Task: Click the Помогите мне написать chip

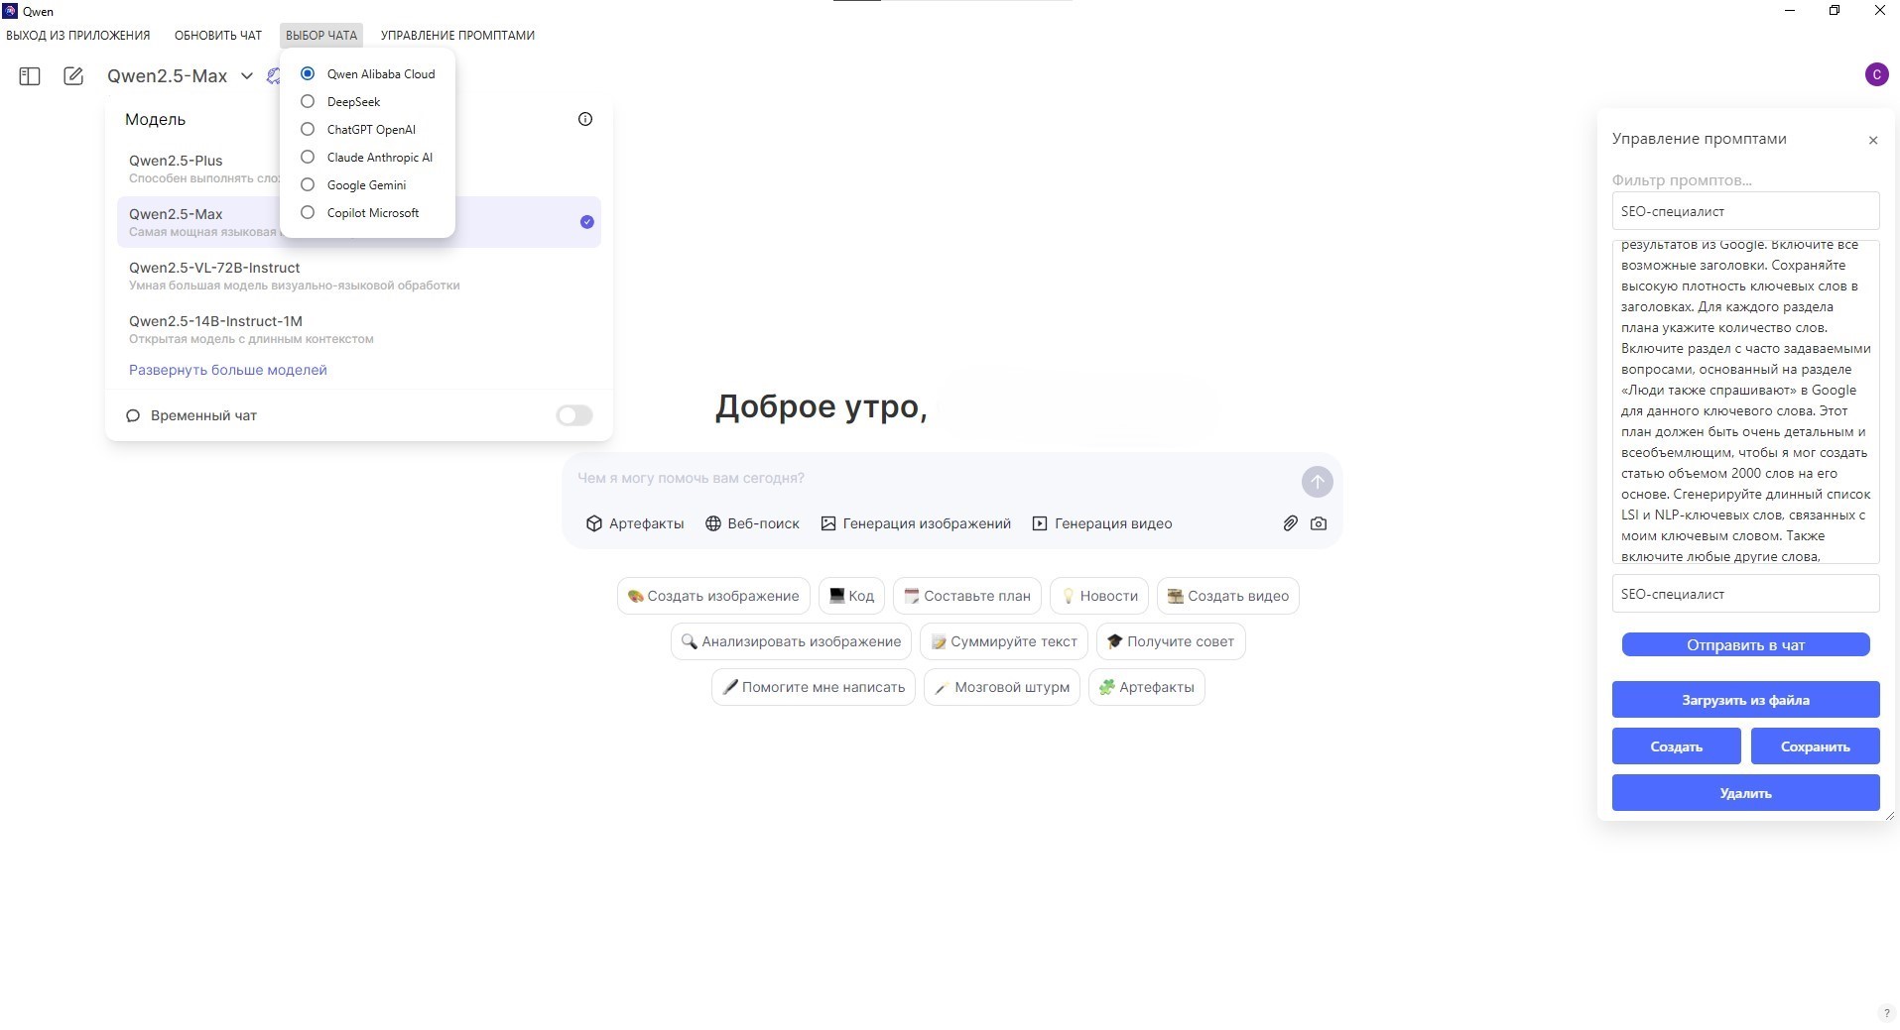Action: click(x=814, y=687)
